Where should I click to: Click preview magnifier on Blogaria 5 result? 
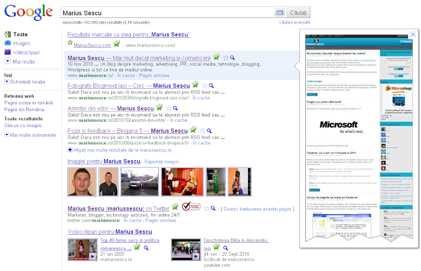click(209, 131)
